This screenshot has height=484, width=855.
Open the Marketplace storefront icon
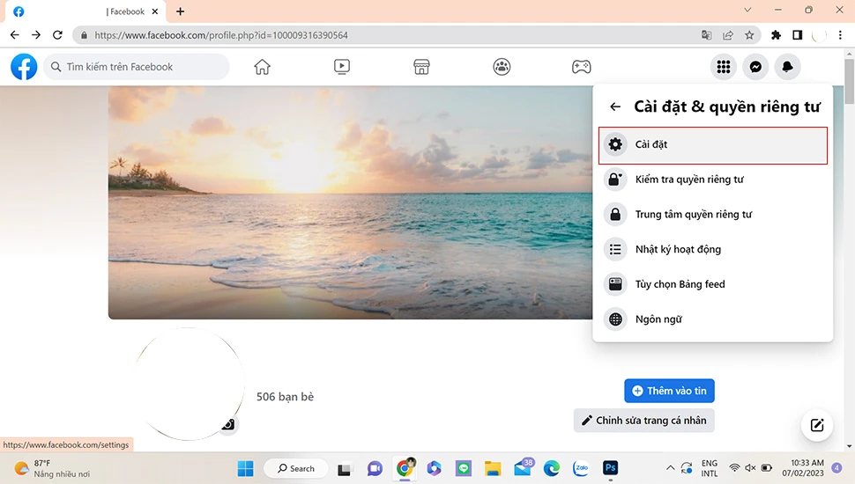tap(421, 67)
